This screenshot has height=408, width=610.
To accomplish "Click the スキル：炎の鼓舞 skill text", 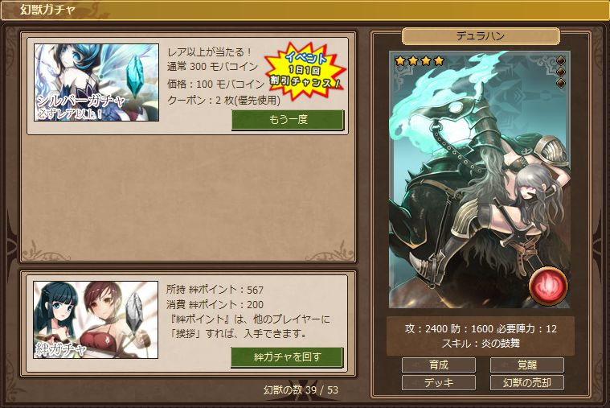I will click(x=481, y=344).
